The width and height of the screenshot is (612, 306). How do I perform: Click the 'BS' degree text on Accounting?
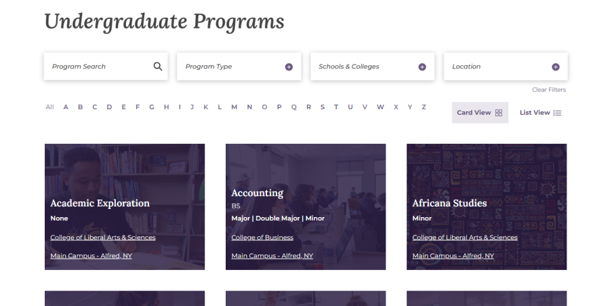click(x=236, y=206)
